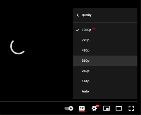141x115 pixels.
Task: Select 1080p HD quality
Action: tap(105, 30)
